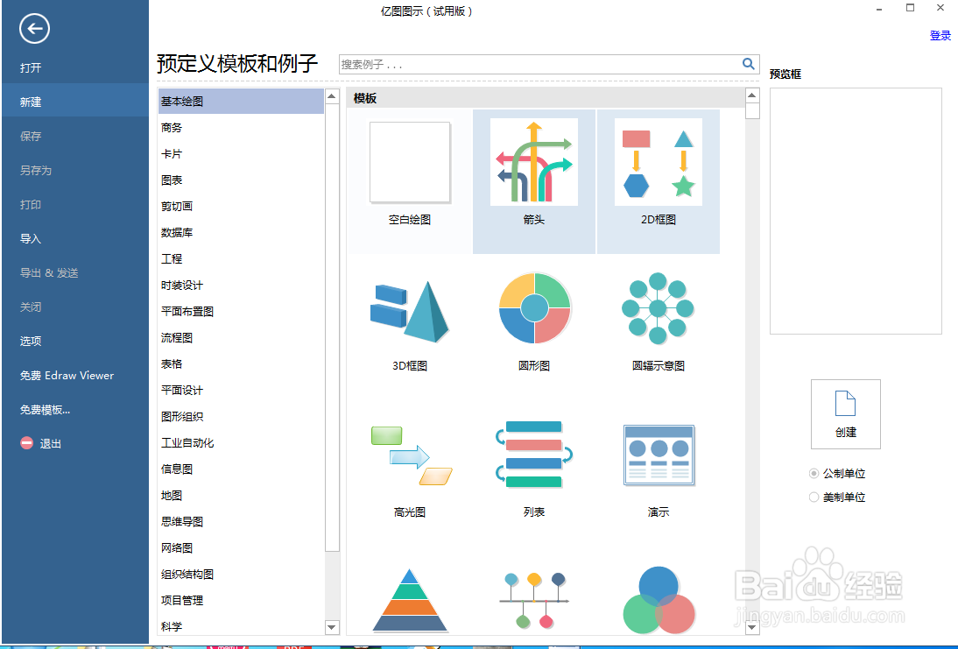
Task: Click the search magnifier icon
Action: tap(749, 64)
